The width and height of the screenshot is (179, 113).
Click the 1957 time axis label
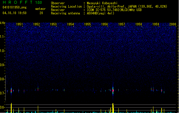122,24
